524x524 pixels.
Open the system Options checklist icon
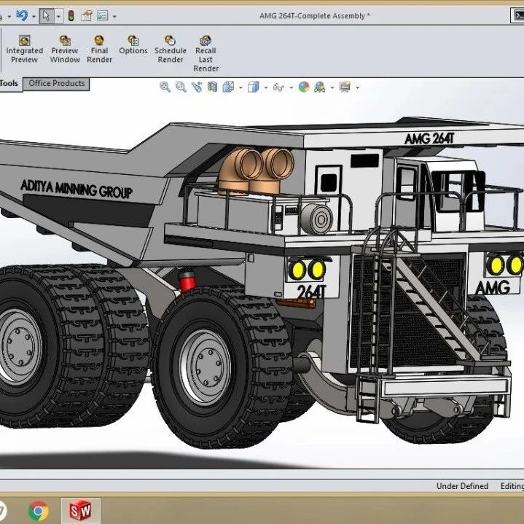click(x=102, y=15)
